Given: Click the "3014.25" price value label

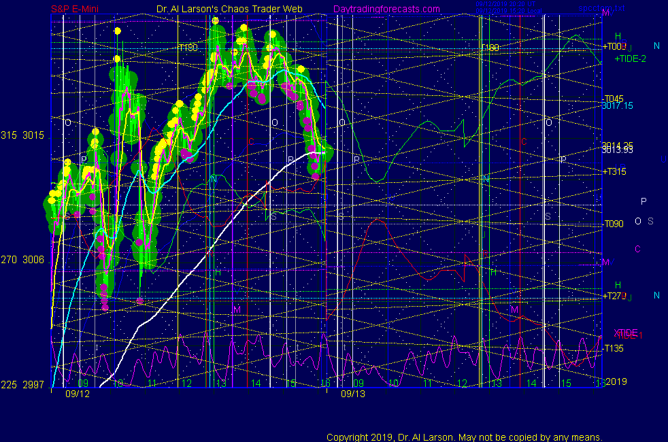Looking at the screenshot, I should pos(617,146).
